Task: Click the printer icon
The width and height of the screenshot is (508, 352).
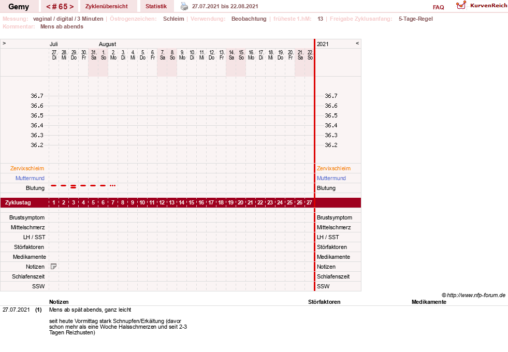Action: pos(184,6)
